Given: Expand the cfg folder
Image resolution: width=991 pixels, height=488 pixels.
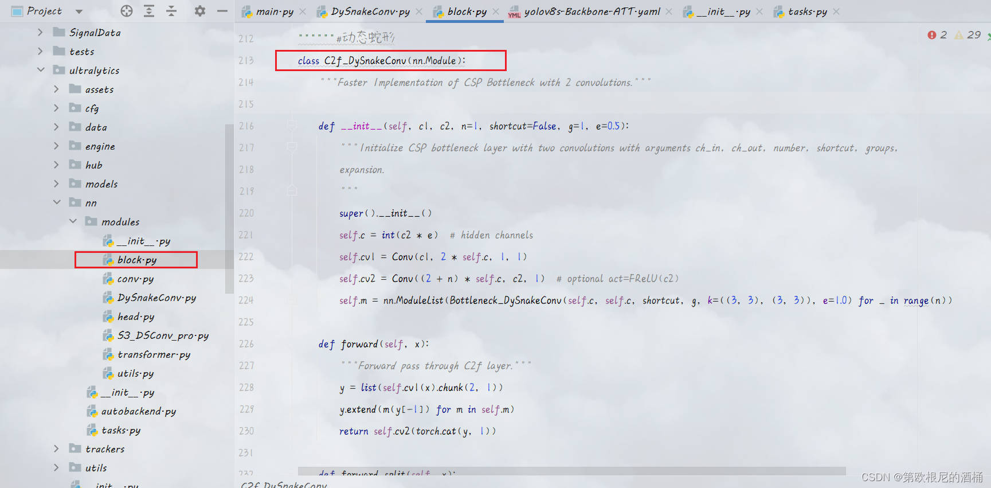Looking at the screenshot, I should (56, 108).
